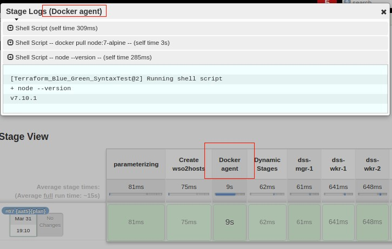Open build #87 badge link
Screen dimensions: 392x249
pyautogui.click(x=25, y=211)
